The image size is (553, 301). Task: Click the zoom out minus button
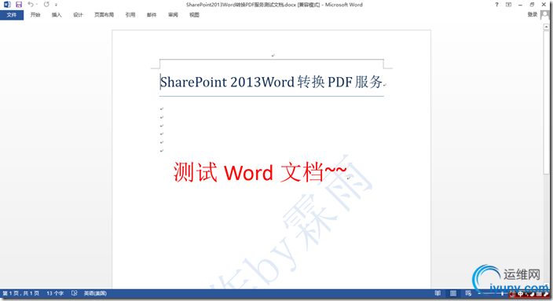click(480, 293)
